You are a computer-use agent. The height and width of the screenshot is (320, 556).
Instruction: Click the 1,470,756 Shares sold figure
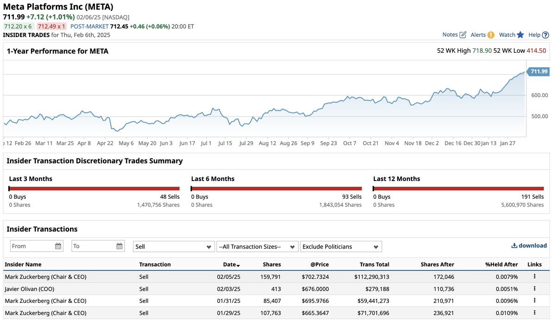click(x=158, y=205)
